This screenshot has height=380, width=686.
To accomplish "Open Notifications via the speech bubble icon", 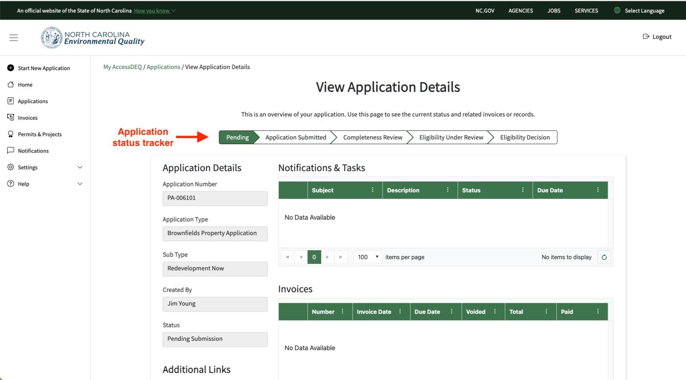I will [10, 150].
